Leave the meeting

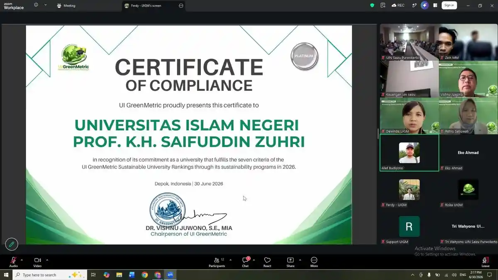tap(486, 262)
